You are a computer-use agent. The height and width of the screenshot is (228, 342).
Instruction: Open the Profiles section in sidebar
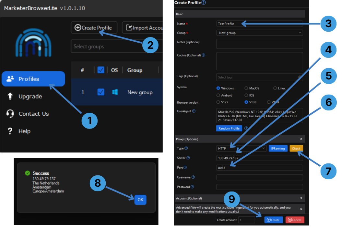pos(33,79)
